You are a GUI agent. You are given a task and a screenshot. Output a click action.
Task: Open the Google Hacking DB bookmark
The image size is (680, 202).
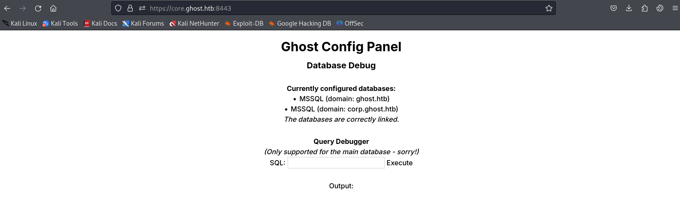(x=300, y=23)
